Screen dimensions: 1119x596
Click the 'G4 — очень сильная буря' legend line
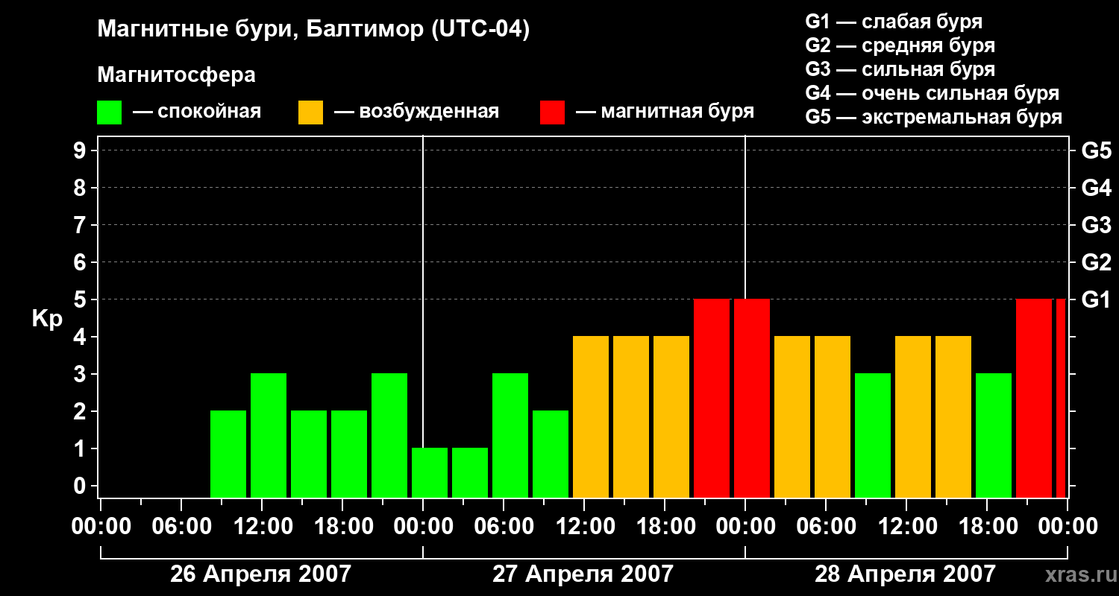(932, 93)
